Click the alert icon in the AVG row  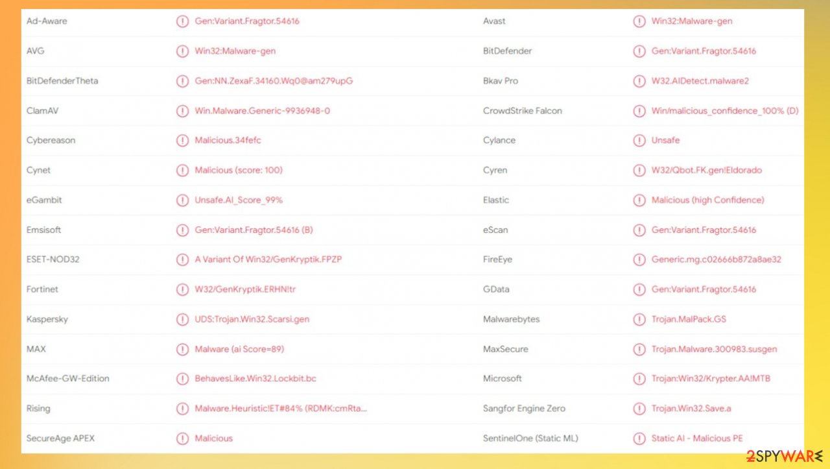coord(183,51)
